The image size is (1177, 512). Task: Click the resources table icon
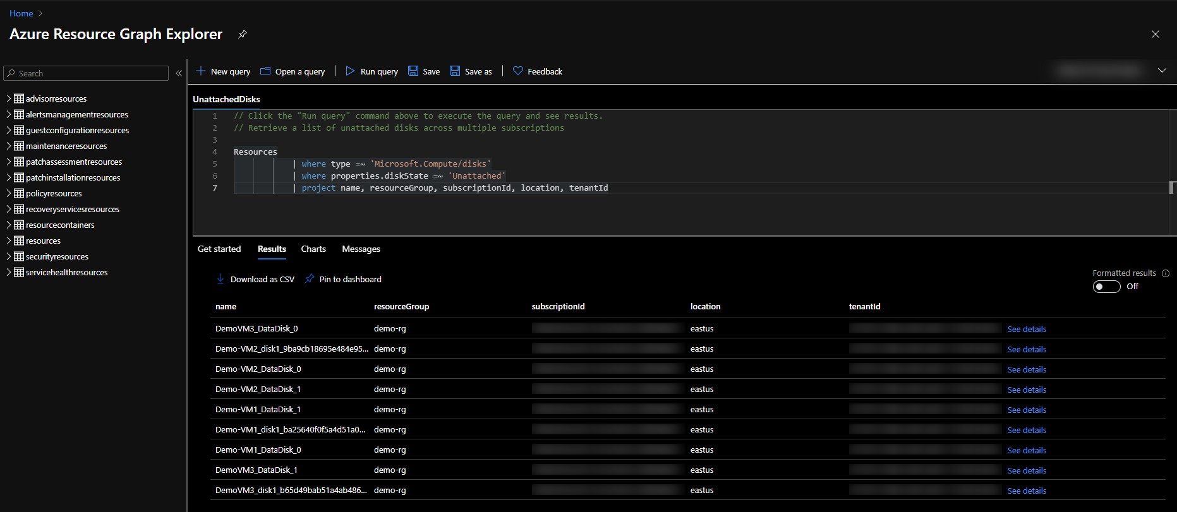coord(19,241)
